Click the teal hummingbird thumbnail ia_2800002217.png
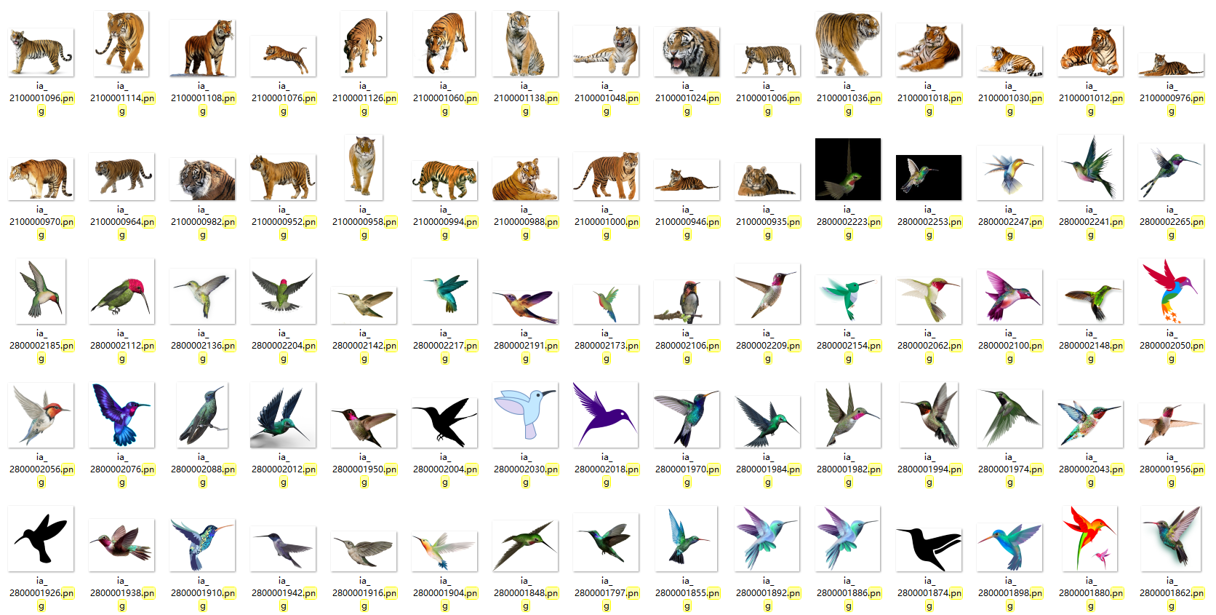This screenshot has height=615, width=1216. pos(444,291)
